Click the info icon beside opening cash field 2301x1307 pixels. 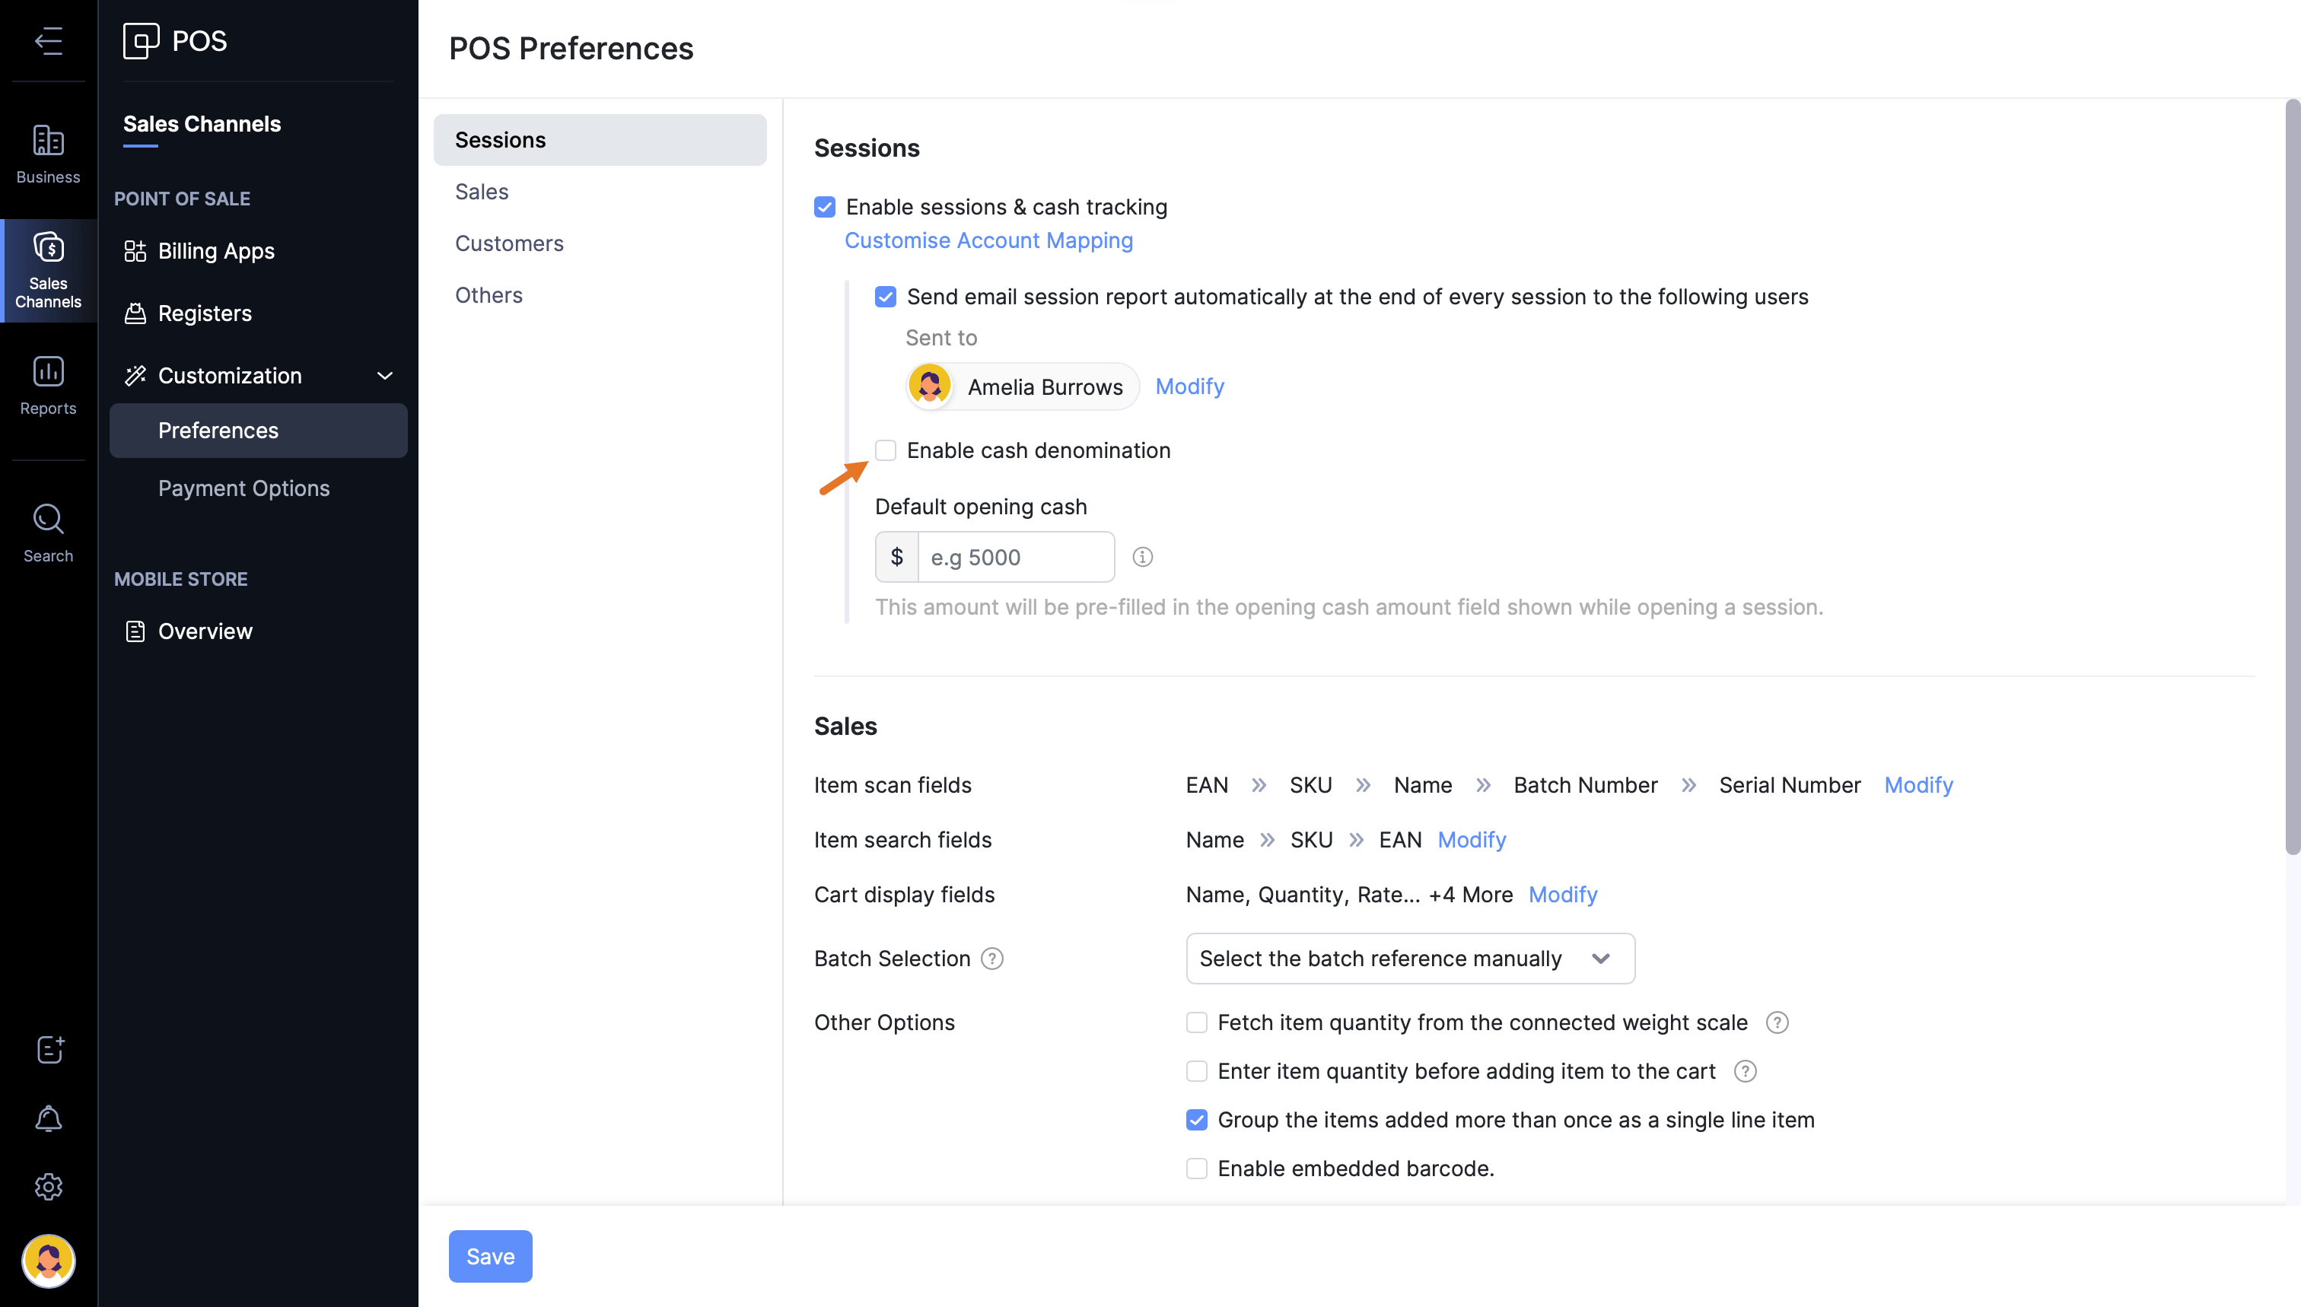[x=1142, y=558]
